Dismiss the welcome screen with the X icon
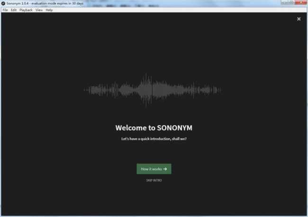308x217 pixels. tap(299, 19)
